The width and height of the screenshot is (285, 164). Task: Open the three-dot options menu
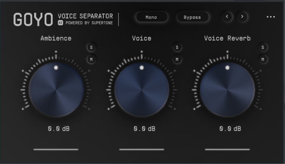tap(271, 17)
